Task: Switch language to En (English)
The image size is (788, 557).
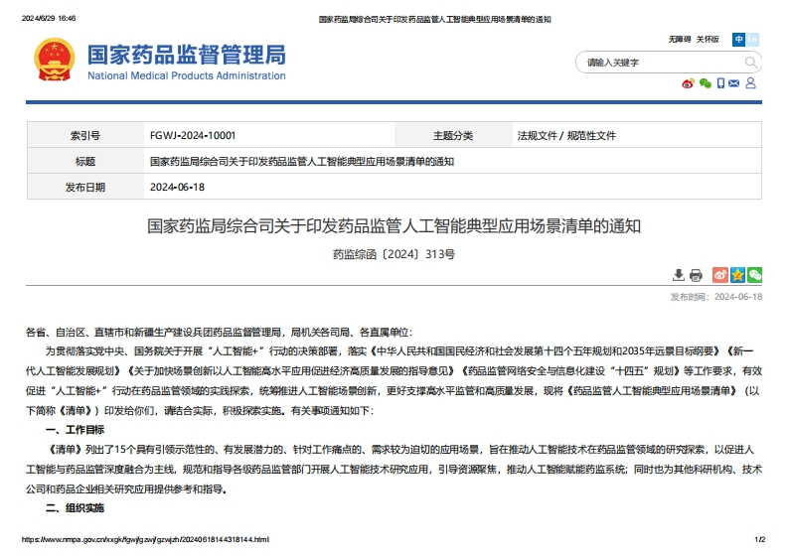Action: click(x=752, y=39)
